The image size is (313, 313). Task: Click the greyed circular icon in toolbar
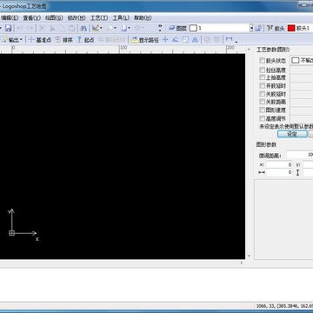point(137,28)
